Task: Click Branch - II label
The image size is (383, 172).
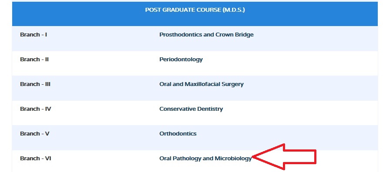Action: tap(34, 60)
